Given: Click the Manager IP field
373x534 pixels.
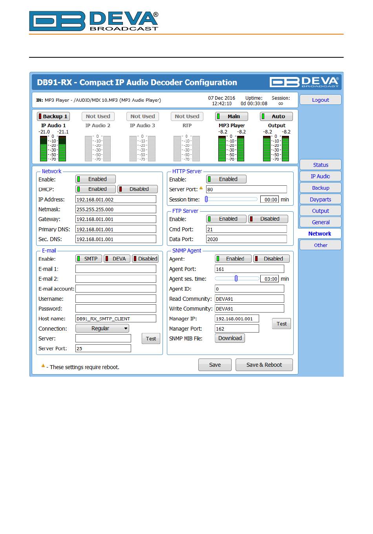Looking at the screenshot, I should 237,318.
